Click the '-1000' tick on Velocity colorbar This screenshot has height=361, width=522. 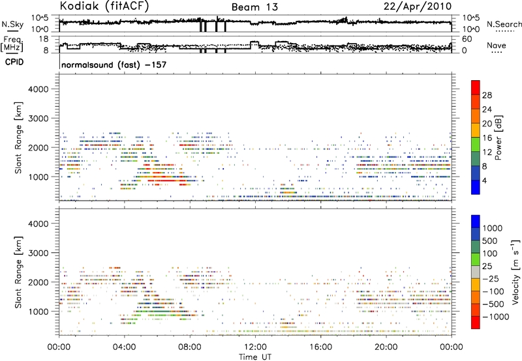[496, 317]
